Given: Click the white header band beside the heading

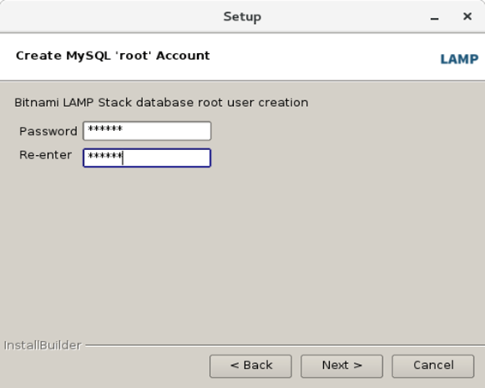Looking at the screenshot, I should [325, 57].
